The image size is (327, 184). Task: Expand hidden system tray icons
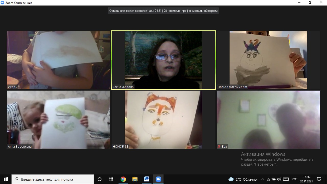tap(262, 179)
